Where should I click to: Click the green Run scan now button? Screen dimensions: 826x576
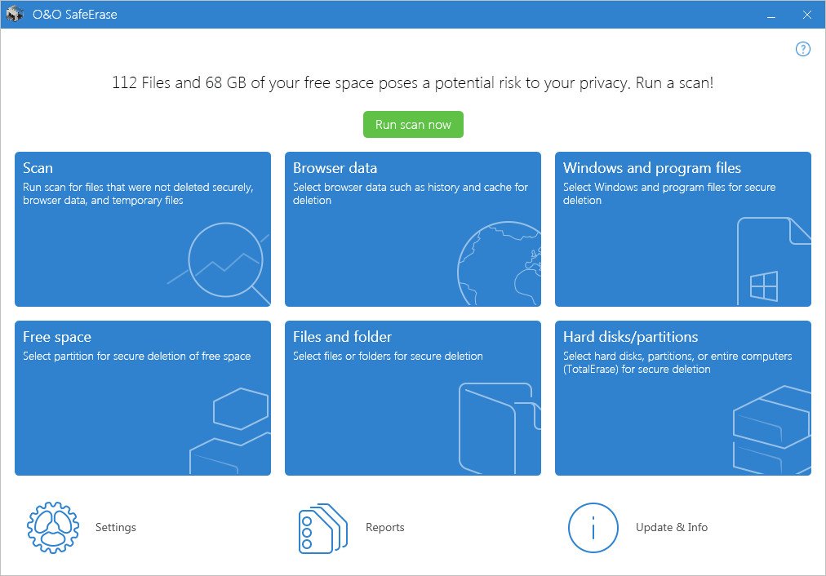pos(413,125)
